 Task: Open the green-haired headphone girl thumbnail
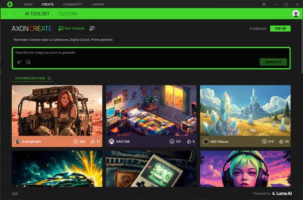[245, 169]
